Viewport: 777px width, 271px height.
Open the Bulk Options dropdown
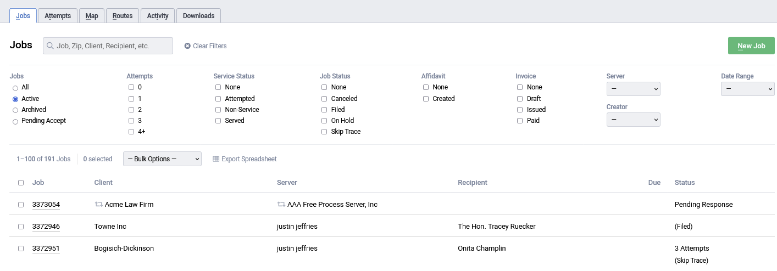(162, 159)
